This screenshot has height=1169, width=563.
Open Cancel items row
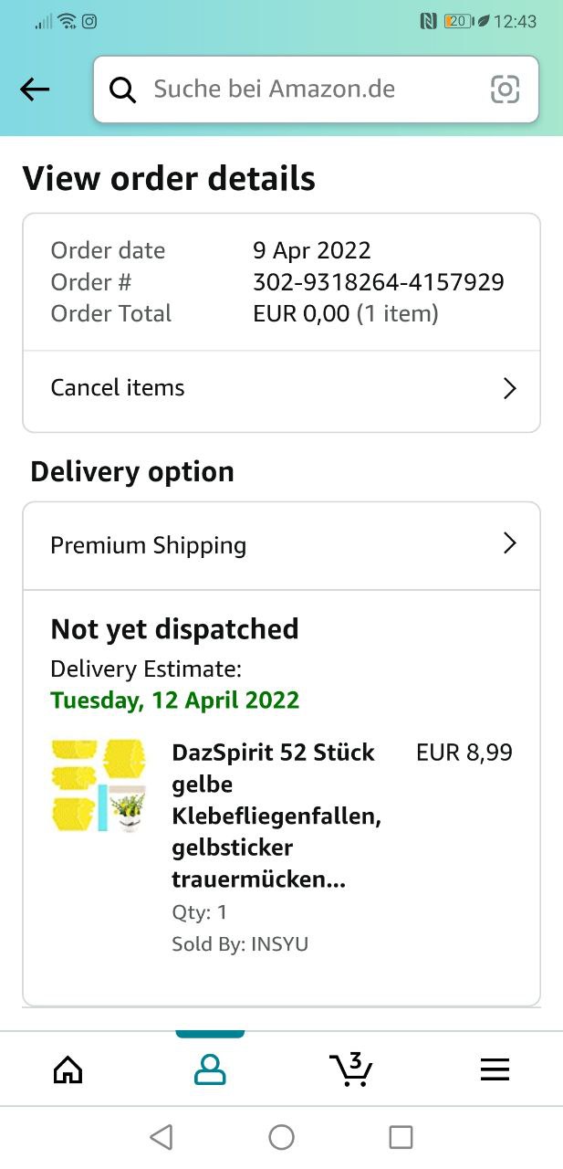[118, 388]
